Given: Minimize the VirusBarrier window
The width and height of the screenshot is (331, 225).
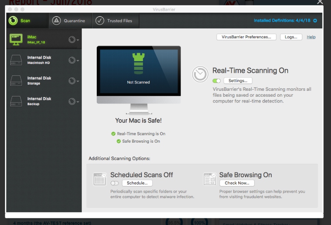Looking at the screenshot, I should coord(16,9).
